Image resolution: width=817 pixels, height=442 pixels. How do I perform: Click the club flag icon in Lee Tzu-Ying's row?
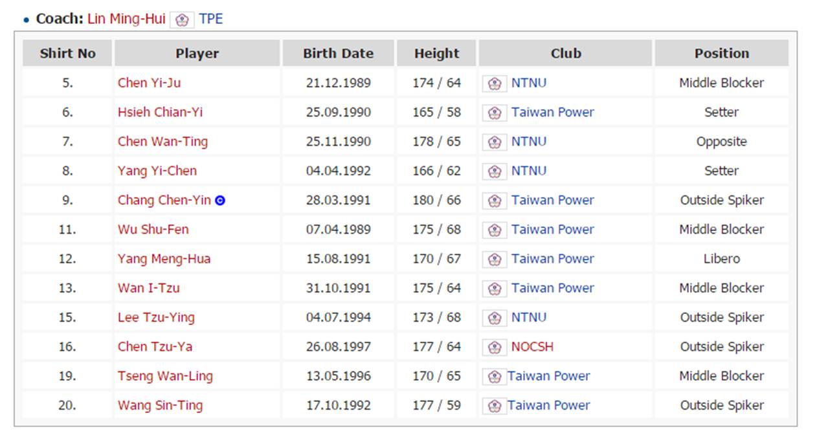(495, 318)
